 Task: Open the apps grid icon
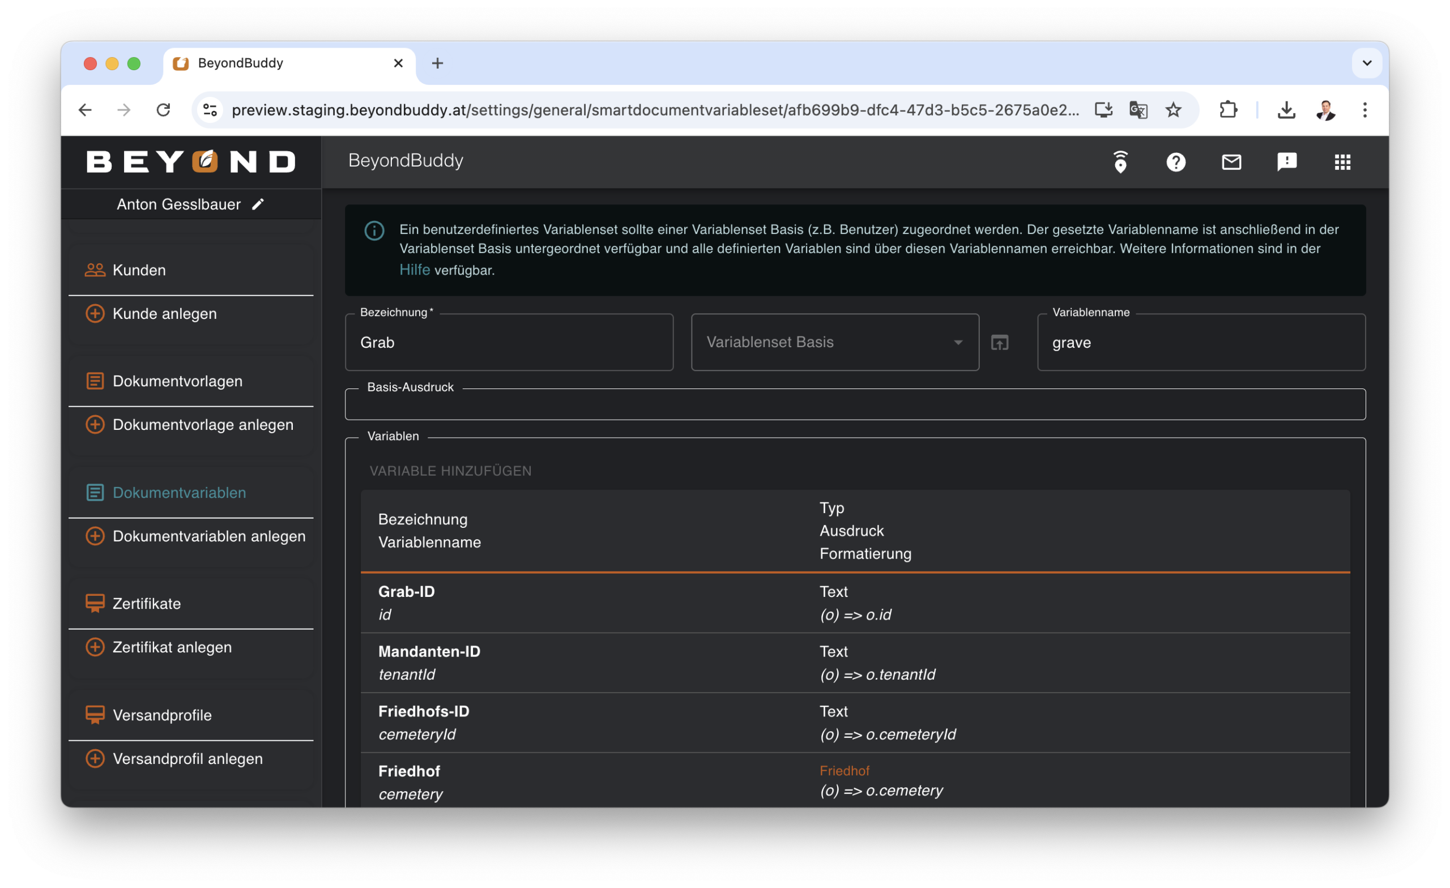(x=1342, y=162)
